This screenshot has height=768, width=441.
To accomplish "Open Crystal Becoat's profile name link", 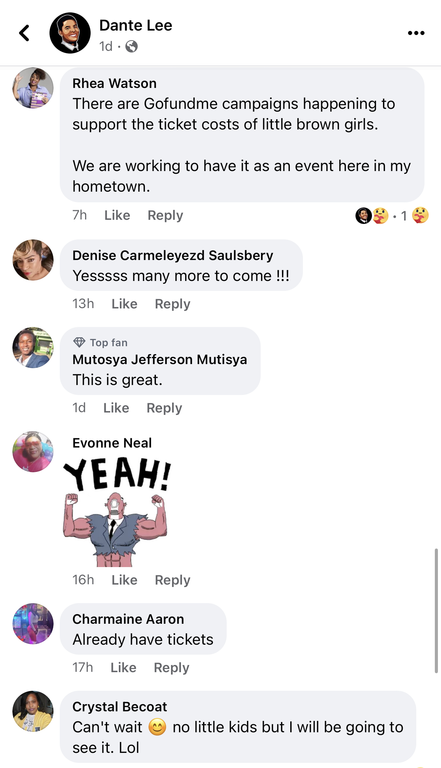I will (120, 707).
